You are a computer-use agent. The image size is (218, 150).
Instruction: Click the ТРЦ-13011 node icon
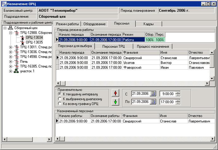[x=17, y=47]
